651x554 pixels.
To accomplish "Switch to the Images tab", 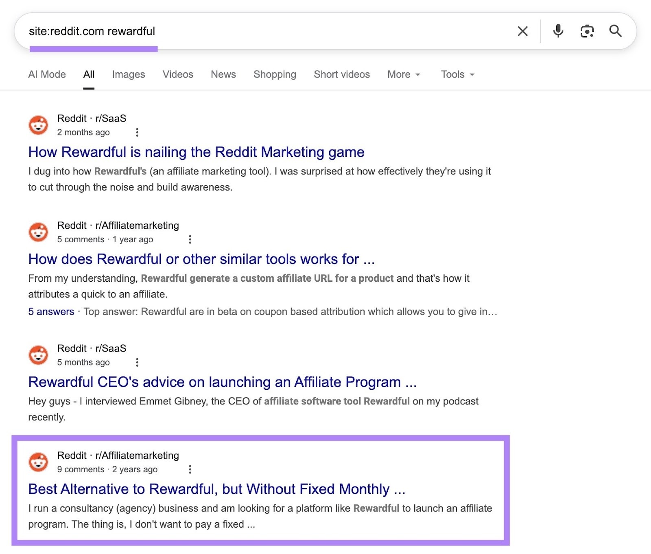I will tap(128, 74).
